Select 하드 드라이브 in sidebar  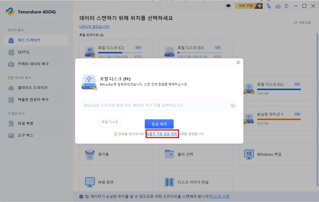coord(36,40)
